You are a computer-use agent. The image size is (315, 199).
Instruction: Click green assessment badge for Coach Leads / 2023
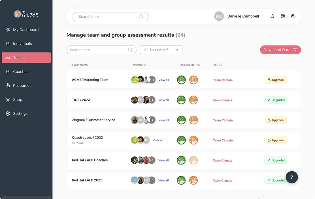[181, 140]
